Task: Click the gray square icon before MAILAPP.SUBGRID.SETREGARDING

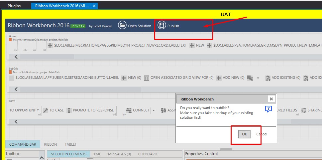Action: click(x=12, y=78)
